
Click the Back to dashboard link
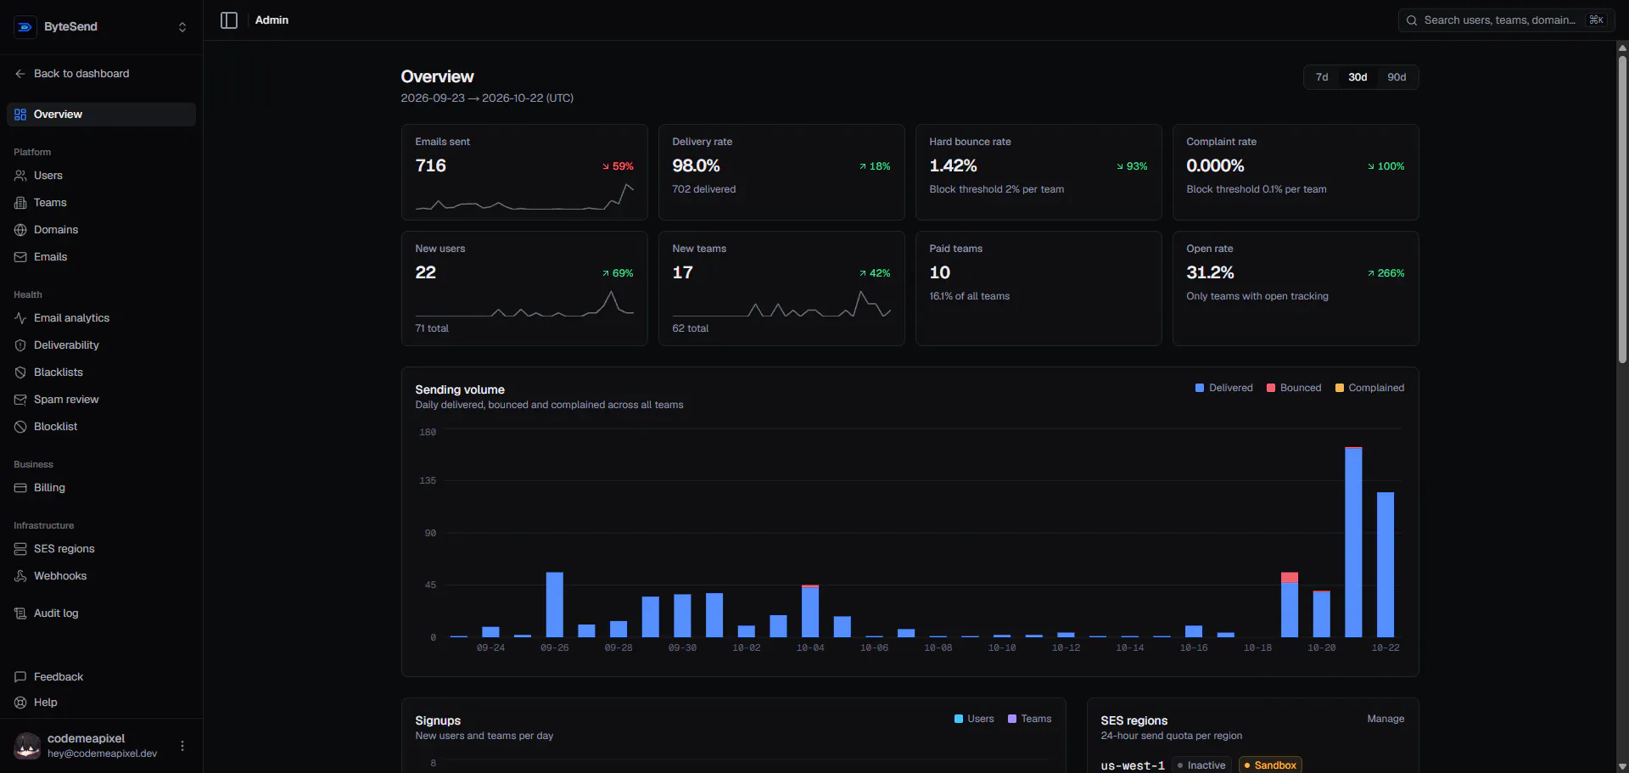[81, 74]
